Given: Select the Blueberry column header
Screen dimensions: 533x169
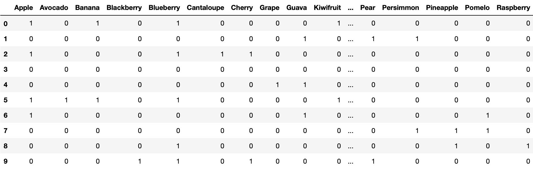Looking at the screenshot, I should (x=164, y=8).
